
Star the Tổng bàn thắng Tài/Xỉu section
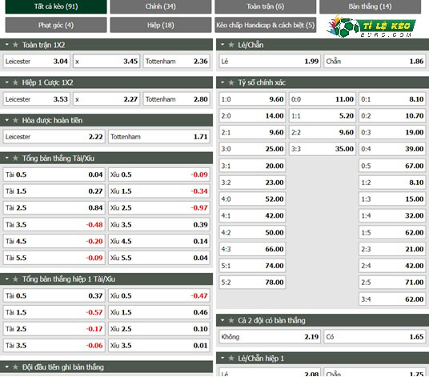[x=15, y=158]
